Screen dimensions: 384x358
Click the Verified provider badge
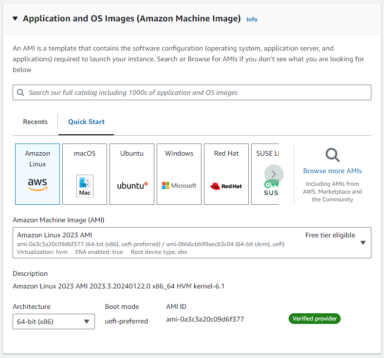[314, 319]
